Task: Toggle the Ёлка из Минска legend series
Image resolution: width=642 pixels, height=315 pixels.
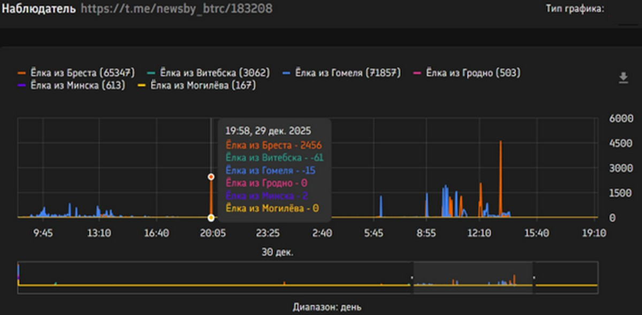Action: 71,85
